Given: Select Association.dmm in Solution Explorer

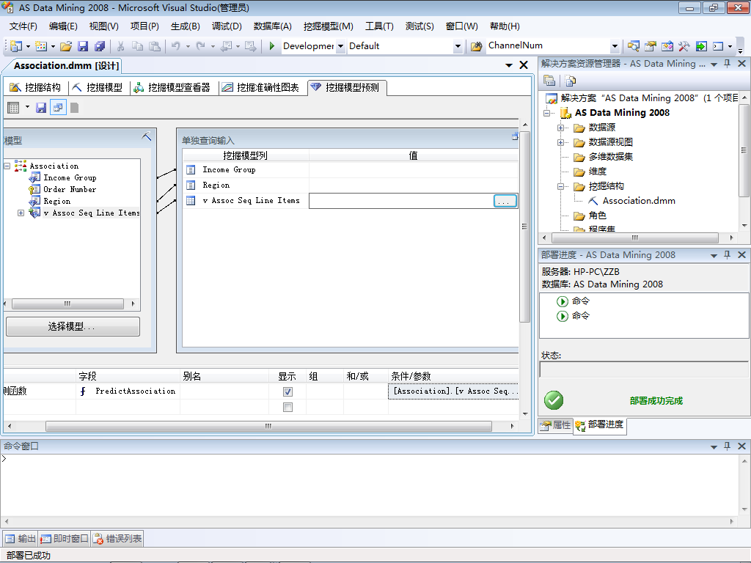Looking at the screenshot, I should coord(639,201).
